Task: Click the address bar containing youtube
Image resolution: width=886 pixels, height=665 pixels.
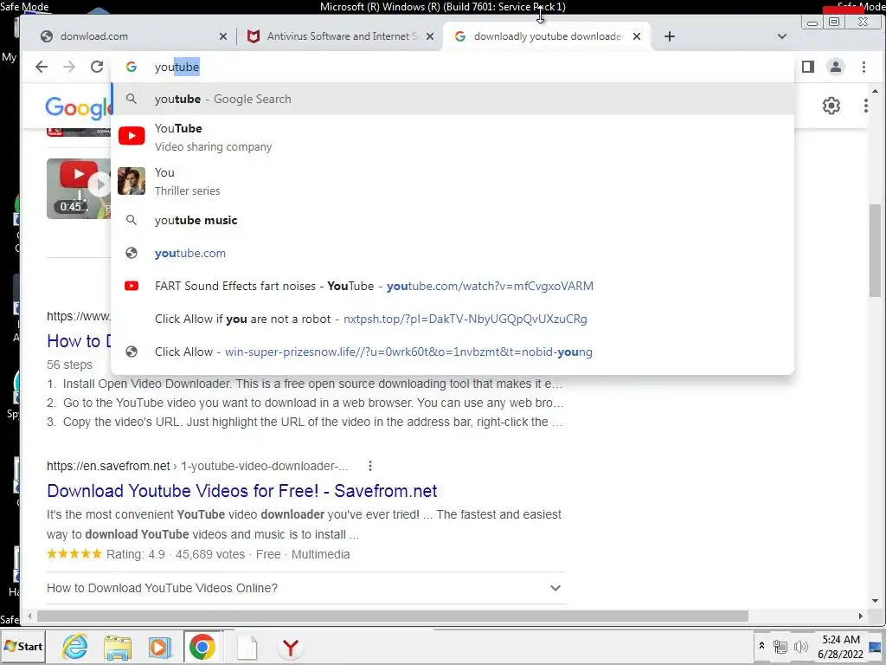Action: (452, 67)
